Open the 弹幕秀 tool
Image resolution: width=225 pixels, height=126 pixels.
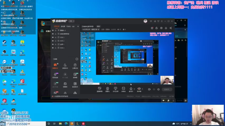point(65,85)
